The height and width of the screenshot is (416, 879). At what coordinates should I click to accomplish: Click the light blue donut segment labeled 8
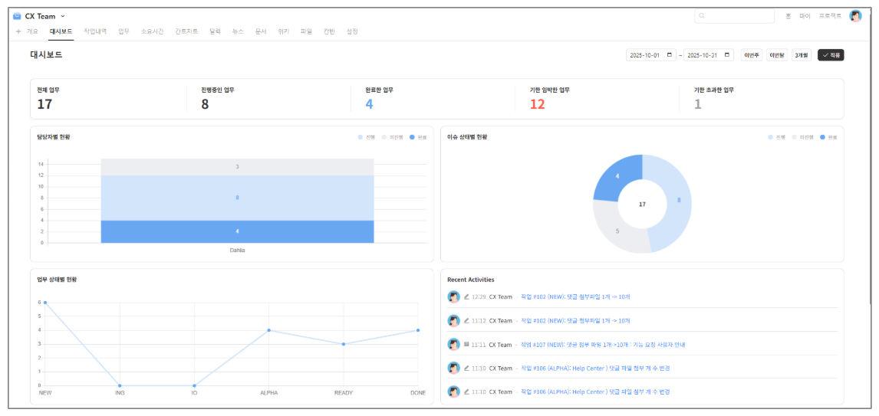pos(678,200)
